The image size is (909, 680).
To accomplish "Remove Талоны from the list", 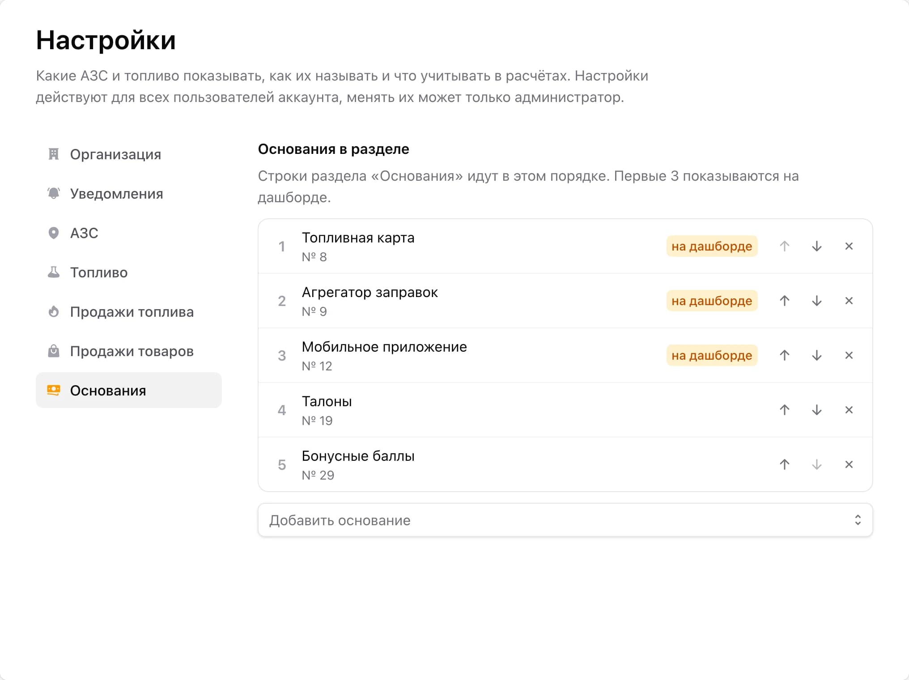I will coord(849,410).
